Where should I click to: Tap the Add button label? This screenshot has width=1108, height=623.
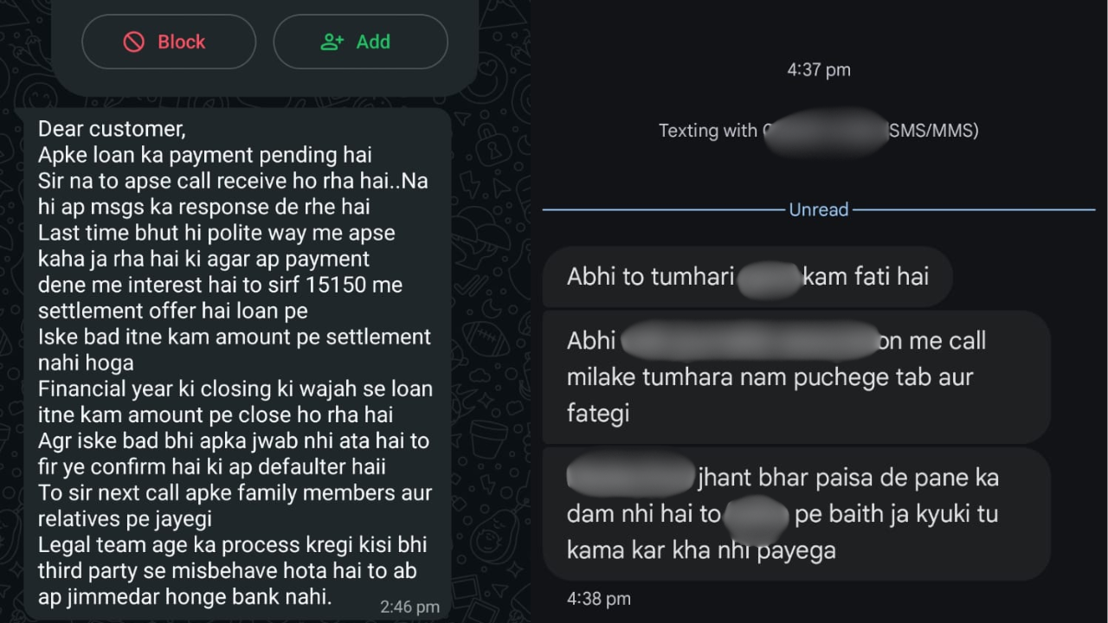(x=373, y=42)
